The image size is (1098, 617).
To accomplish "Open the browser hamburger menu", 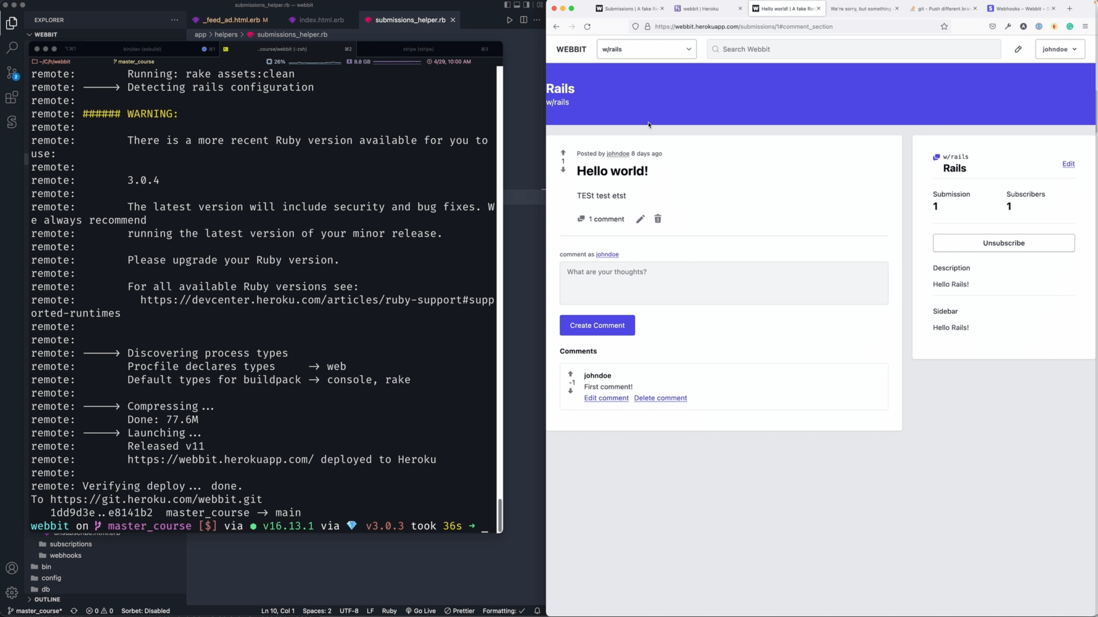I will pyautogui.click(x=1085, y=26).
